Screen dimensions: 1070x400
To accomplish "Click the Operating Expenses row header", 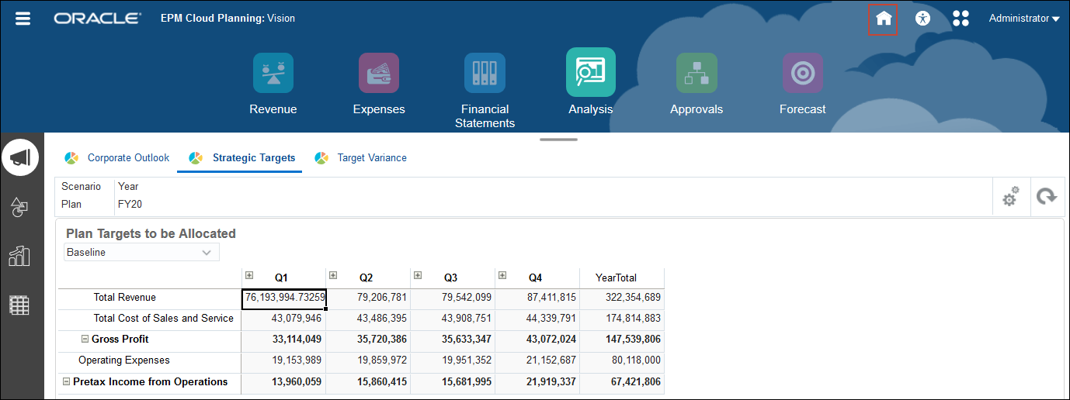I will 150,360.
